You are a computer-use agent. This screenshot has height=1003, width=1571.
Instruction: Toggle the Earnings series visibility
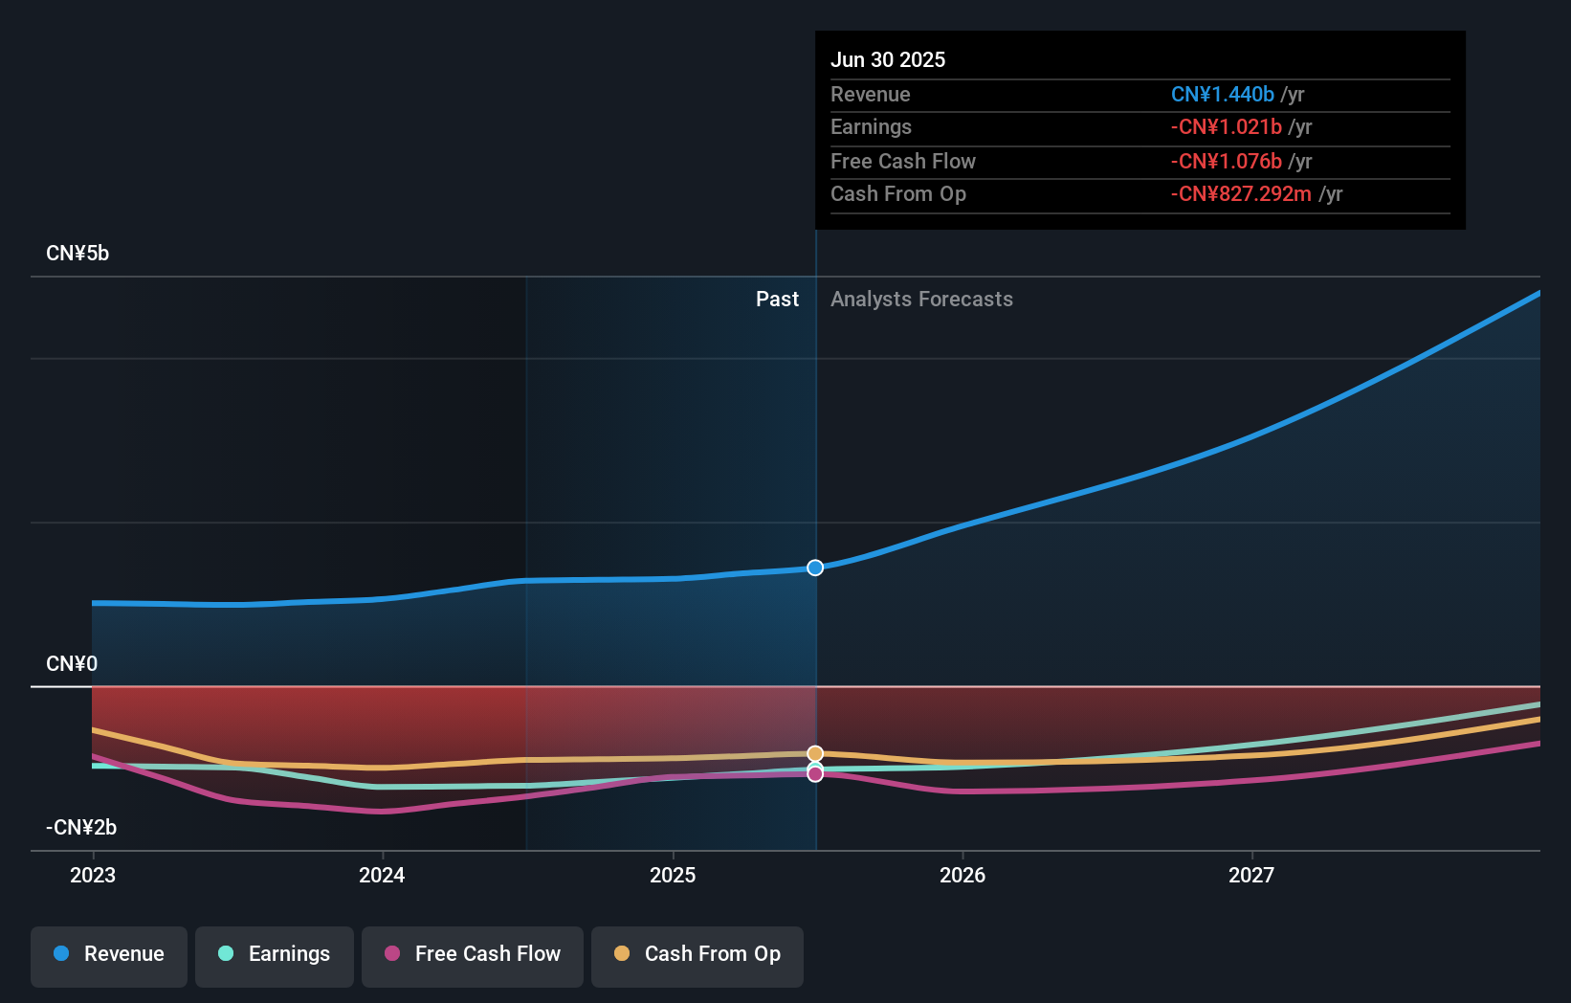(x=274, y=954)
